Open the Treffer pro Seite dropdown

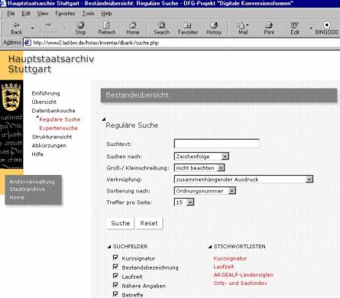[x=184, y=202]
